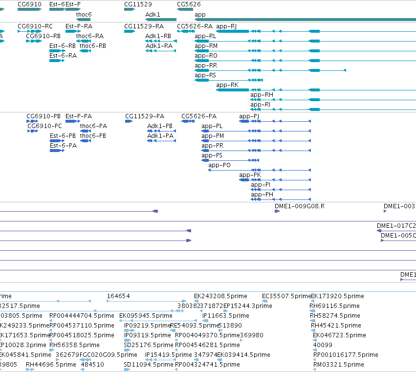
Task: Select transcript thoc6-RB
Action: (x=85, y=51)
